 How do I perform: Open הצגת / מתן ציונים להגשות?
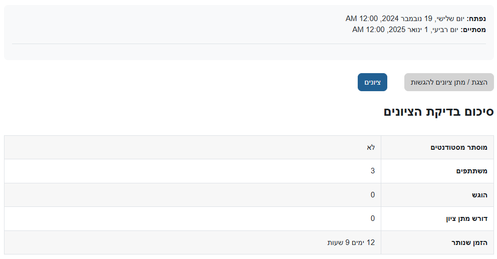point(448,82)
